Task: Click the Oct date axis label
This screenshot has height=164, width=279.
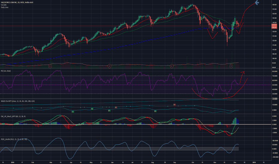Action: click(193, 162)
